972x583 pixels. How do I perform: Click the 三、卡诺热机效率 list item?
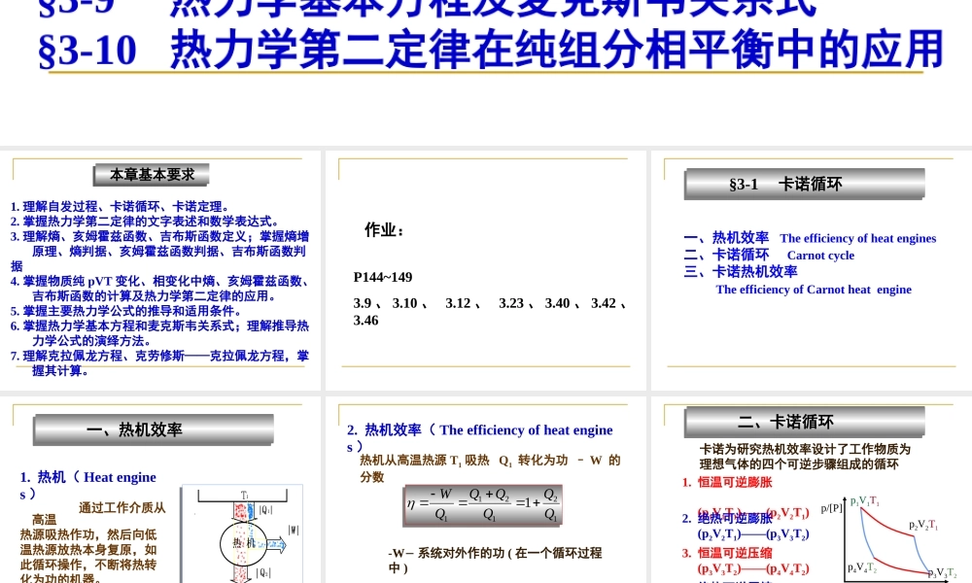(x=739, y=272)
